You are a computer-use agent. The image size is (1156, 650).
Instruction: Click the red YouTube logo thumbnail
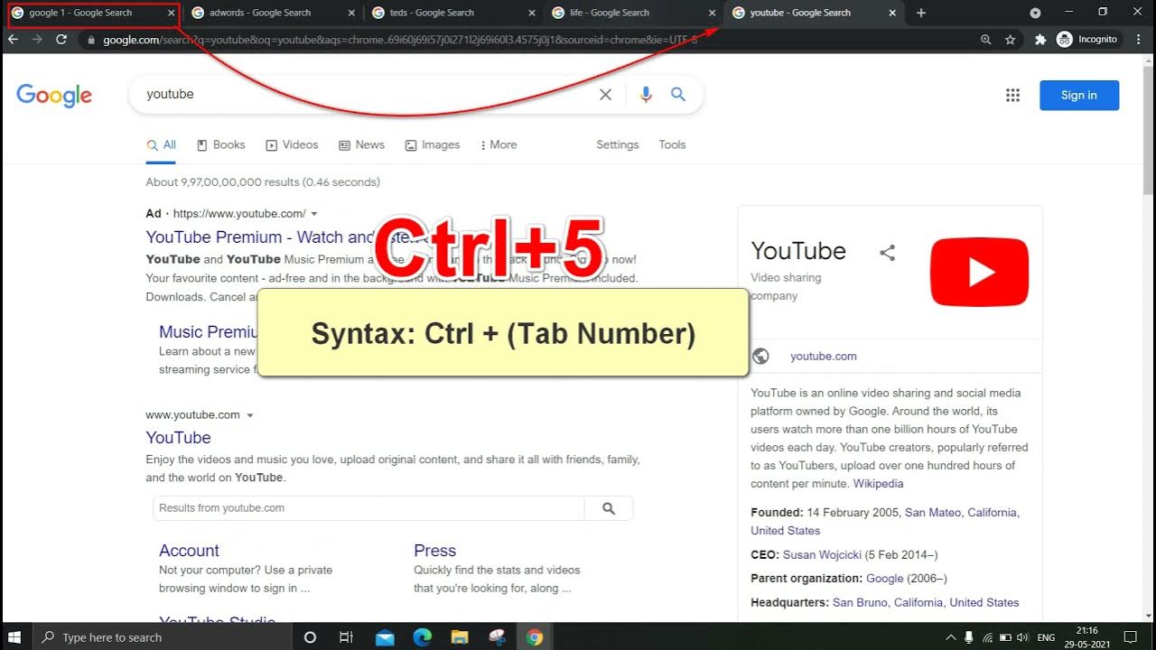[x=979, y=272]
